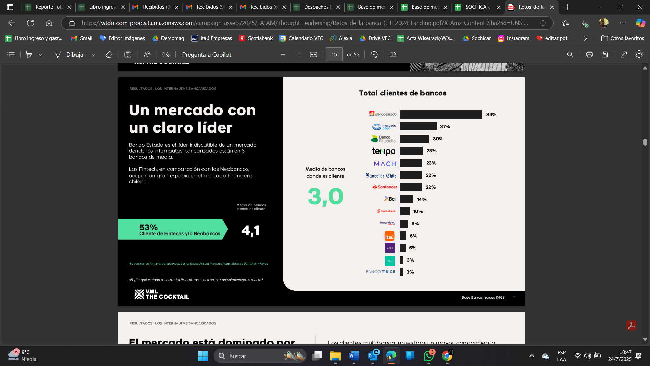Screen dimensions: 650x366
Task: Open File Explorer from taskbar
Action: [x=335, y=356]
